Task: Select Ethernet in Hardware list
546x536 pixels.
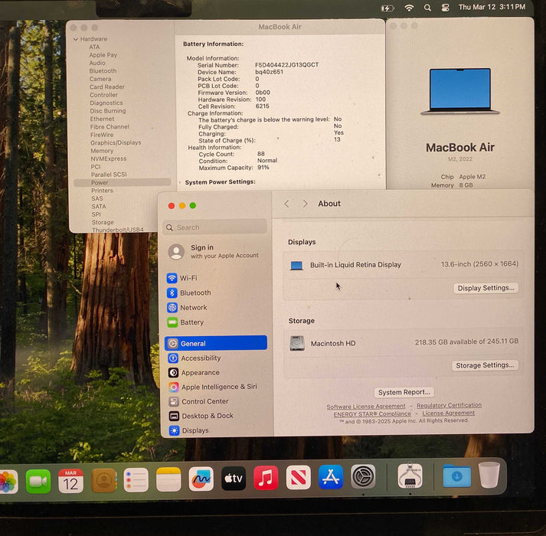Action: [102, 119]
